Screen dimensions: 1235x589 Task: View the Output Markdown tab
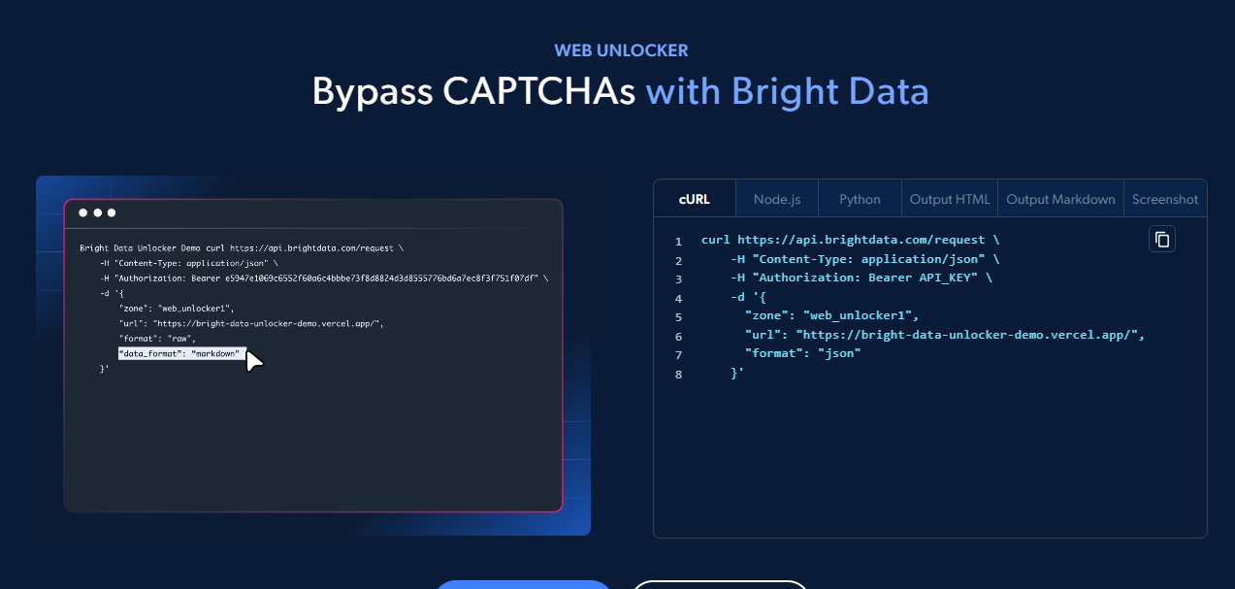pos(1060,199)
